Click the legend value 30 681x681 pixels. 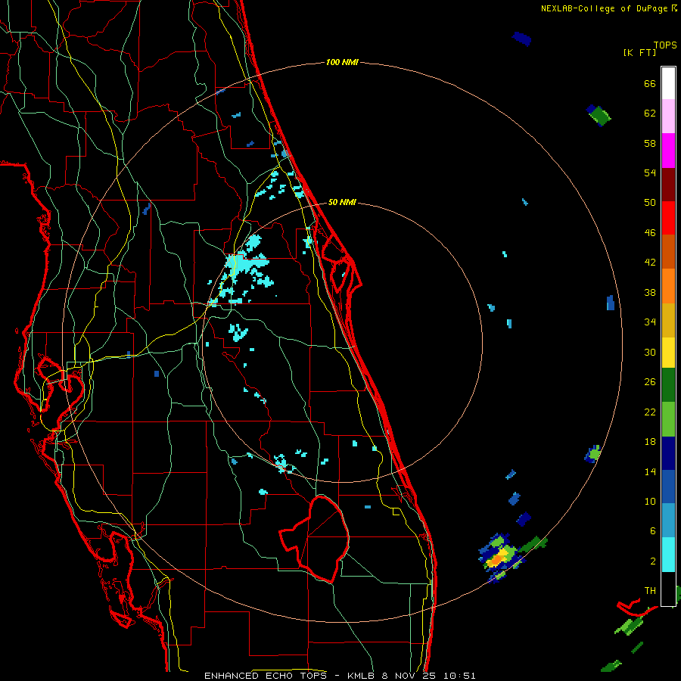[650, 352]
